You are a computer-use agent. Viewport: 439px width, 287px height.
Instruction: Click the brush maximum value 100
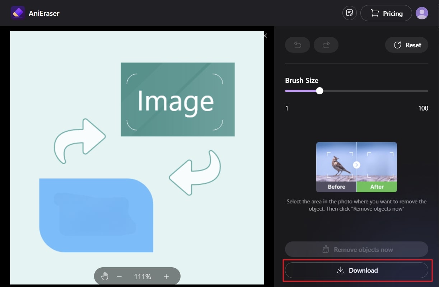click(x=423, y=108)
